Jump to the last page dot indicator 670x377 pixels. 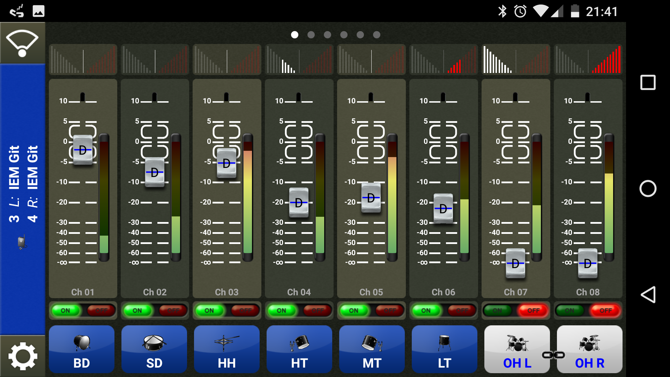[377, 35]
